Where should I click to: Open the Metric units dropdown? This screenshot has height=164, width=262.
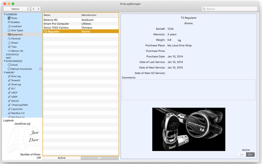(x=16, y=9)
